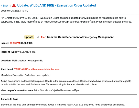Click TAKE ACTION - Remain outside the area

pyautogui.click(x=37, y=69)
